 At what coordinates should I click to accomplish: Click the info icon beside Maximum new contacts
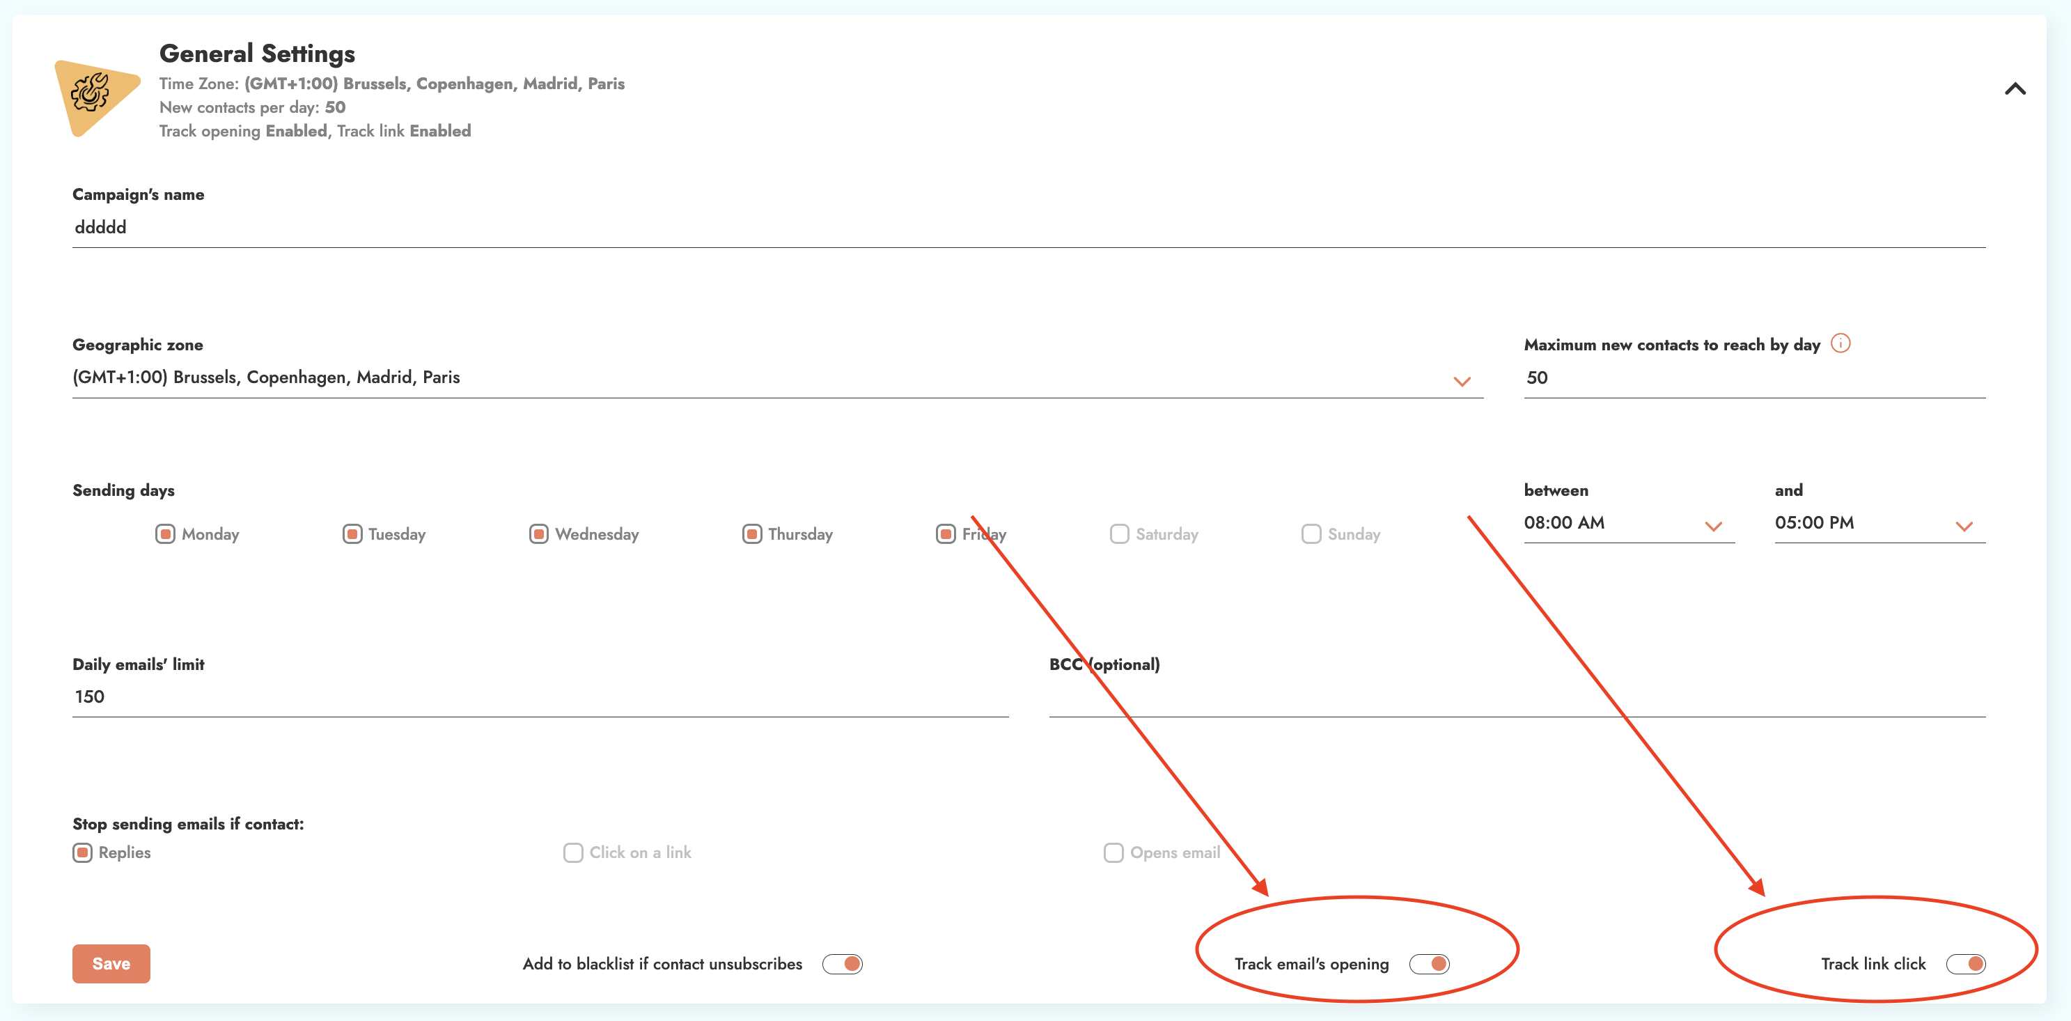(1841, 343)
